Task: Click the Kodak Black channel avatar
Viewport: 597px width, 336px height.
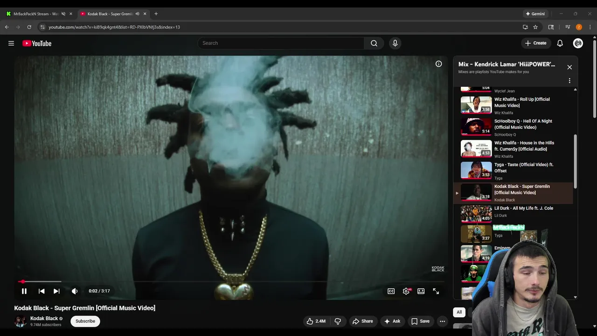Action: (x=20, y=321)
